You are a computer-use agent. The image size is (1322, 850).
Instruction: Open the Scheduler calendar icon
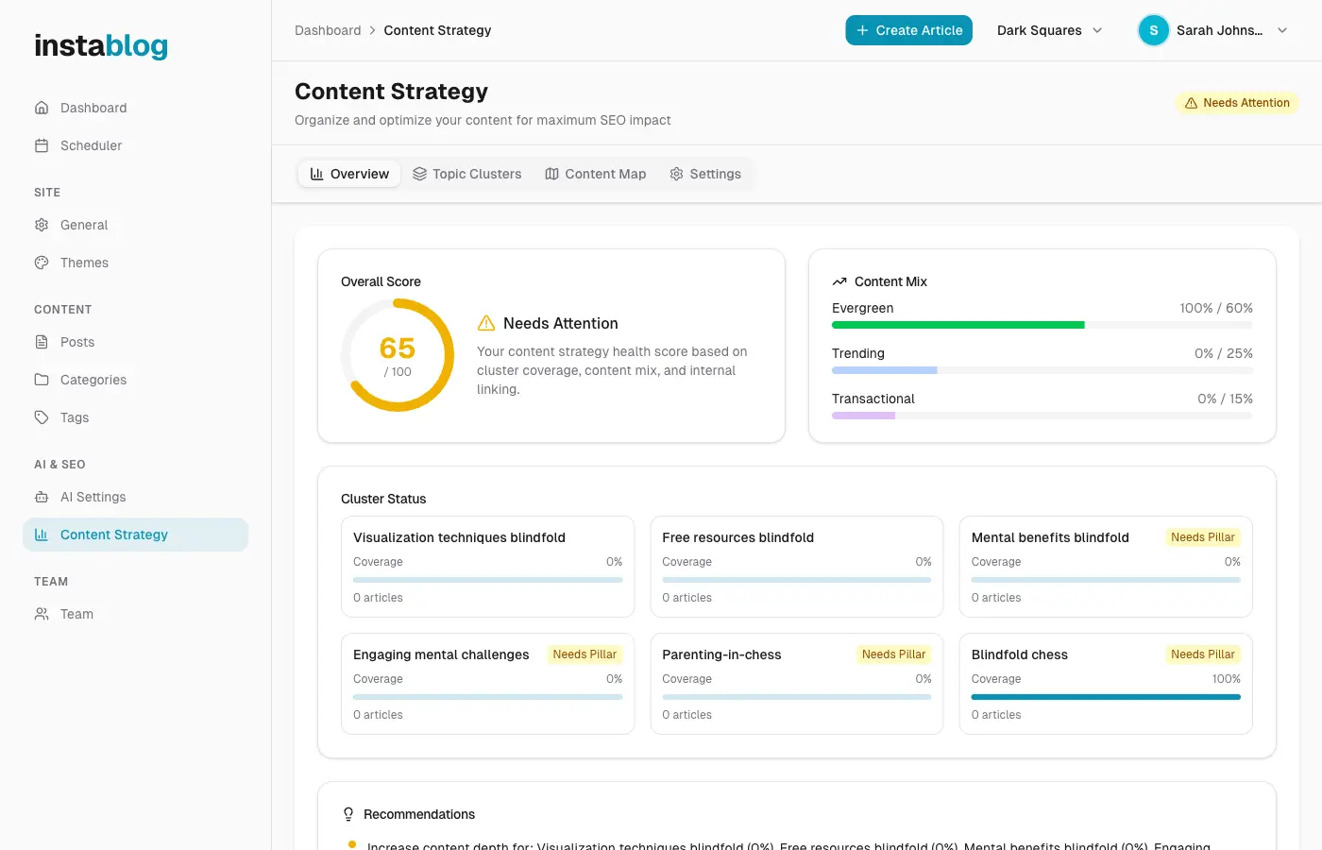[x=42, y=145]
